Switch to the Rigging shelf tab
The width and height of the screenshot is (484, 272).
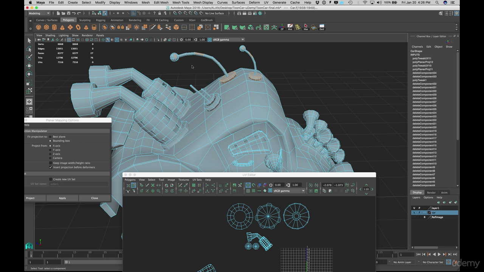click(x=101, y=20)
